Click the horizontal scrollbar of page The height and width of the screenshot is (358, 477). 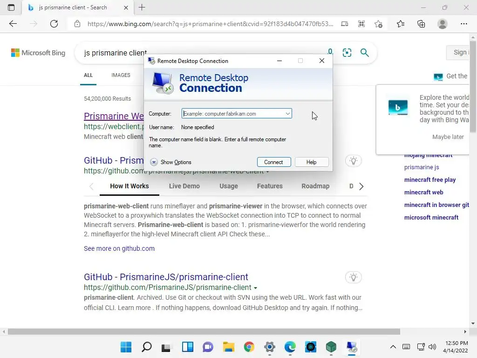(204, 331)
